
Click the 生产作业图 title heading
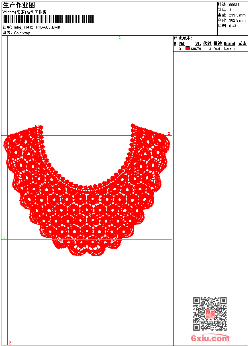point(18,5)
